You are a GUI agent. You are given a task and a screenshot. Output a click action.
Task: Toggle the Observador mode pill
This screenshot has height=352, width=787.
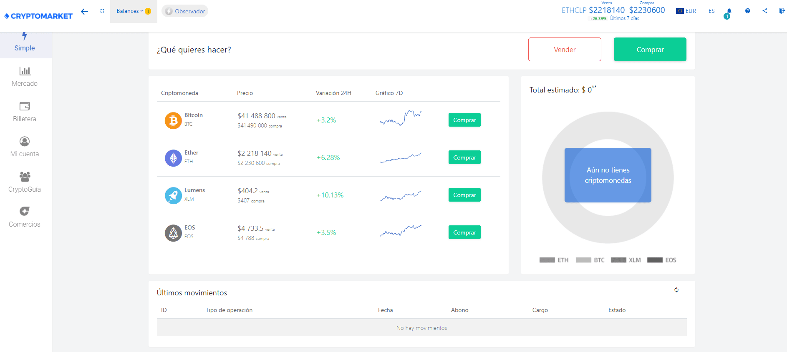(185, 11)
